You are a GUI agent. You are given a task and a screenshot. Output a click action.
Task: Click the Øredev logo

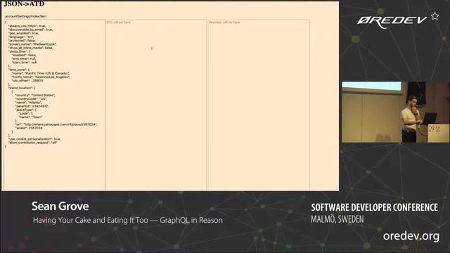(392, 21)
